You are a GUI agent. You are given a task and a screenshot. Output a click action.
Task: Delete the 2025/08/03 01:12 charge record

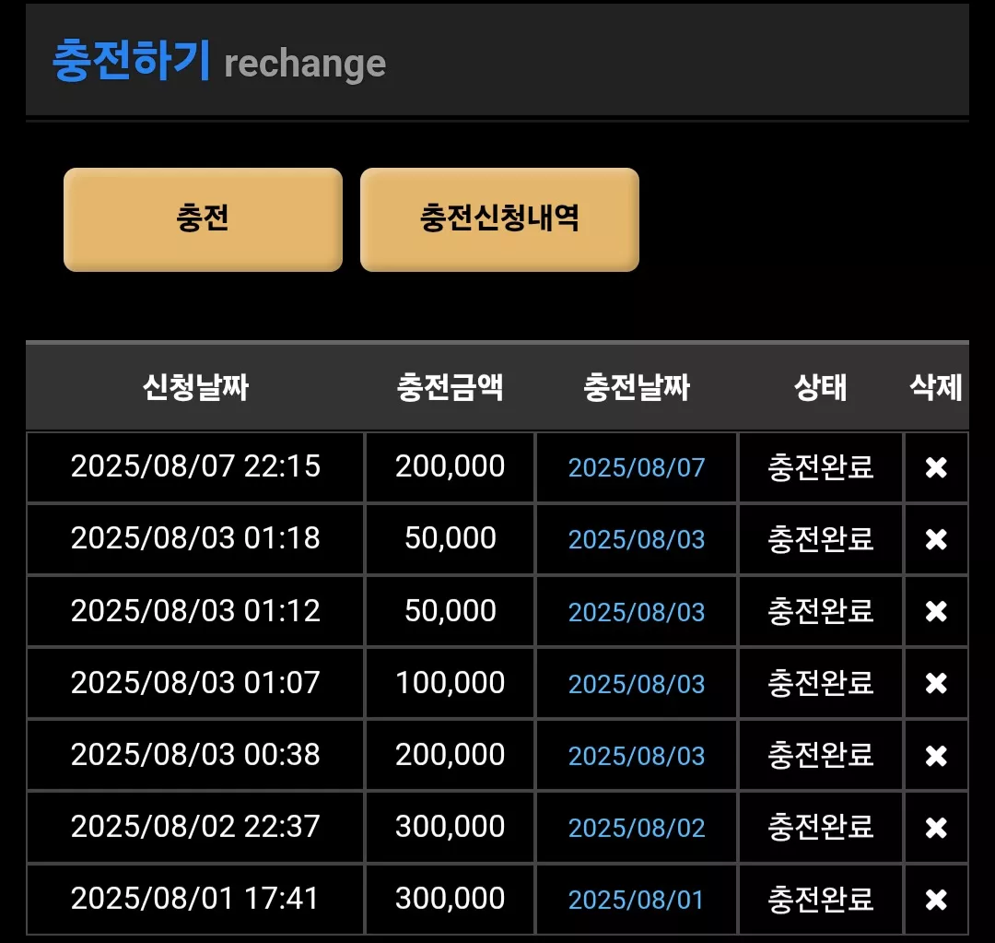pyautogui.click(x=936, y=611)
